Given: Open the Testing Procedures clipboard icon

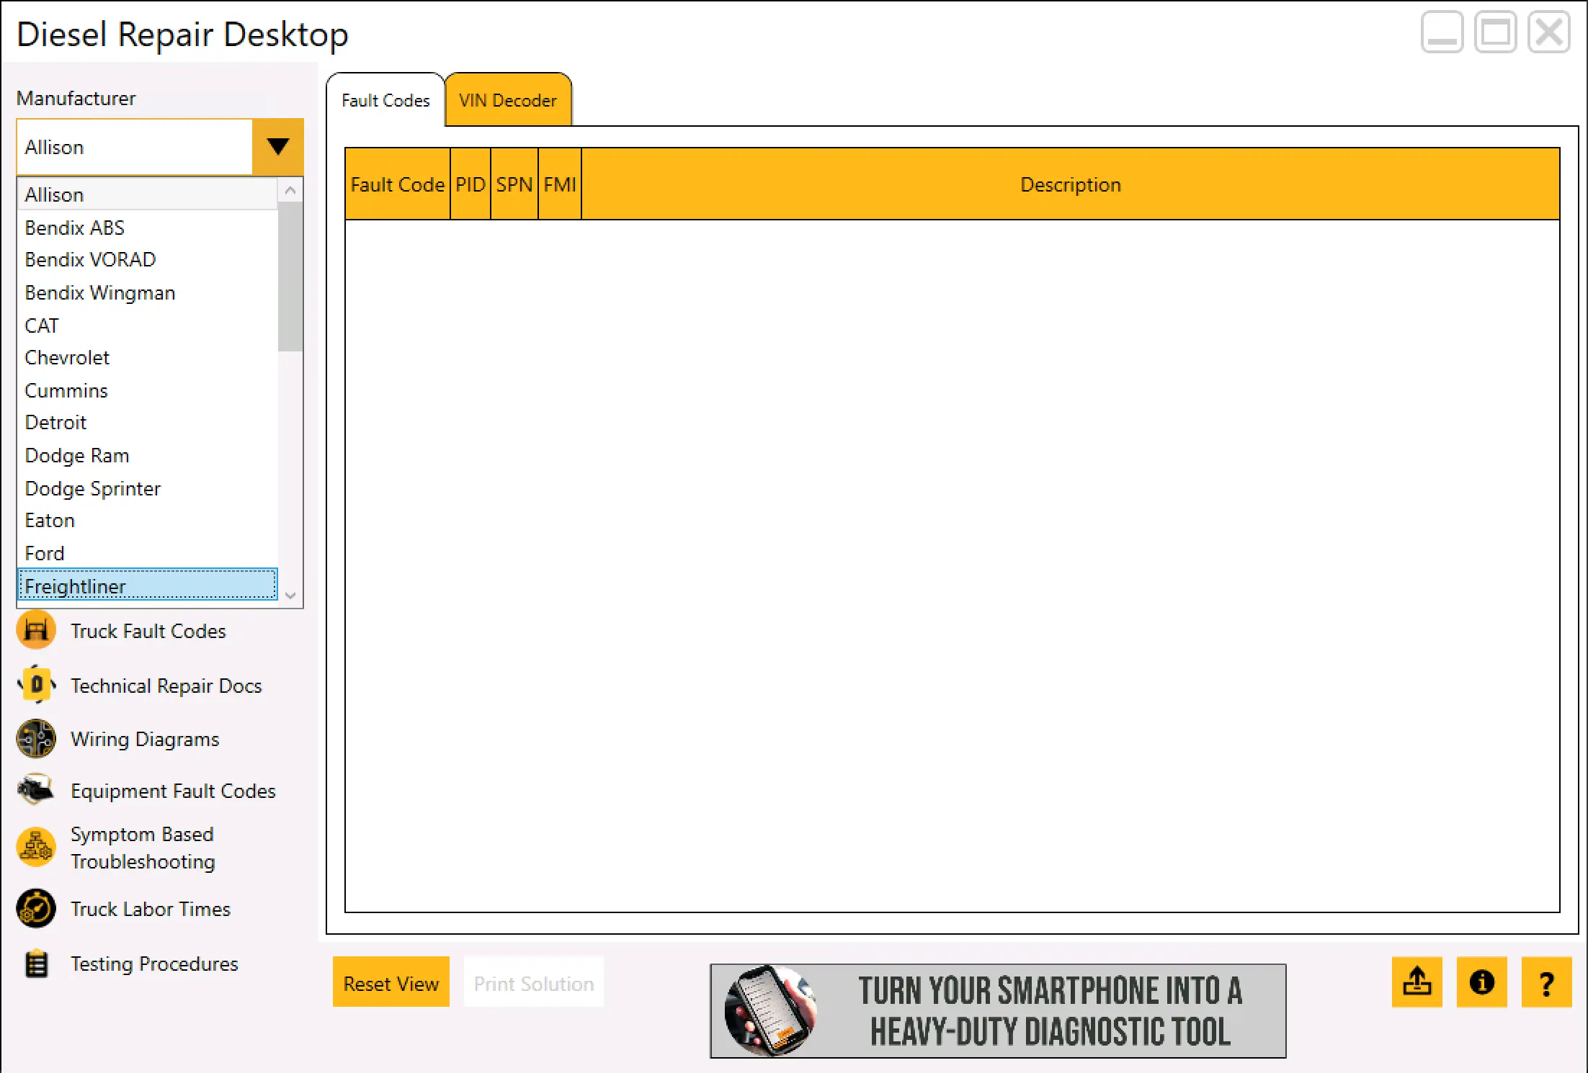Looking at the screenshot, I should pyautogui.click(x=36, y=964).
